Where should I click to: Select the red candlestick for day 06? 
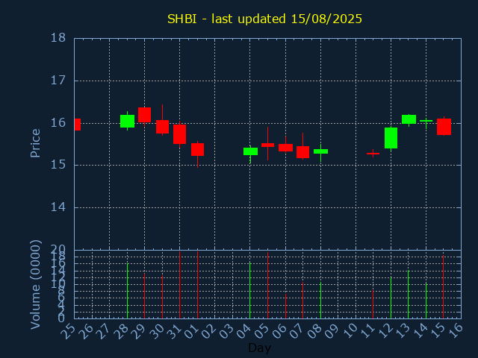coord(285,148)
